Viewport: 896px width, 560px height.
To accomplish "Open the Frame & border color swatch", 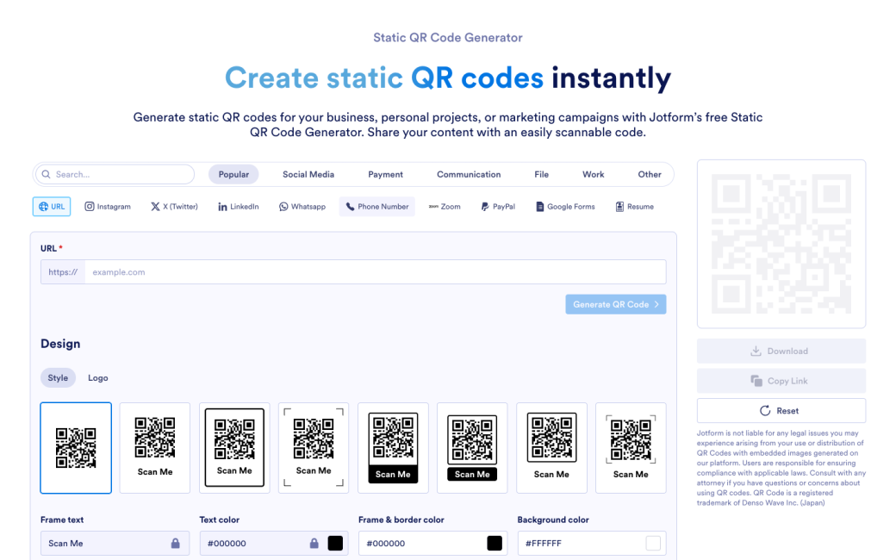I will click(495, 543).
